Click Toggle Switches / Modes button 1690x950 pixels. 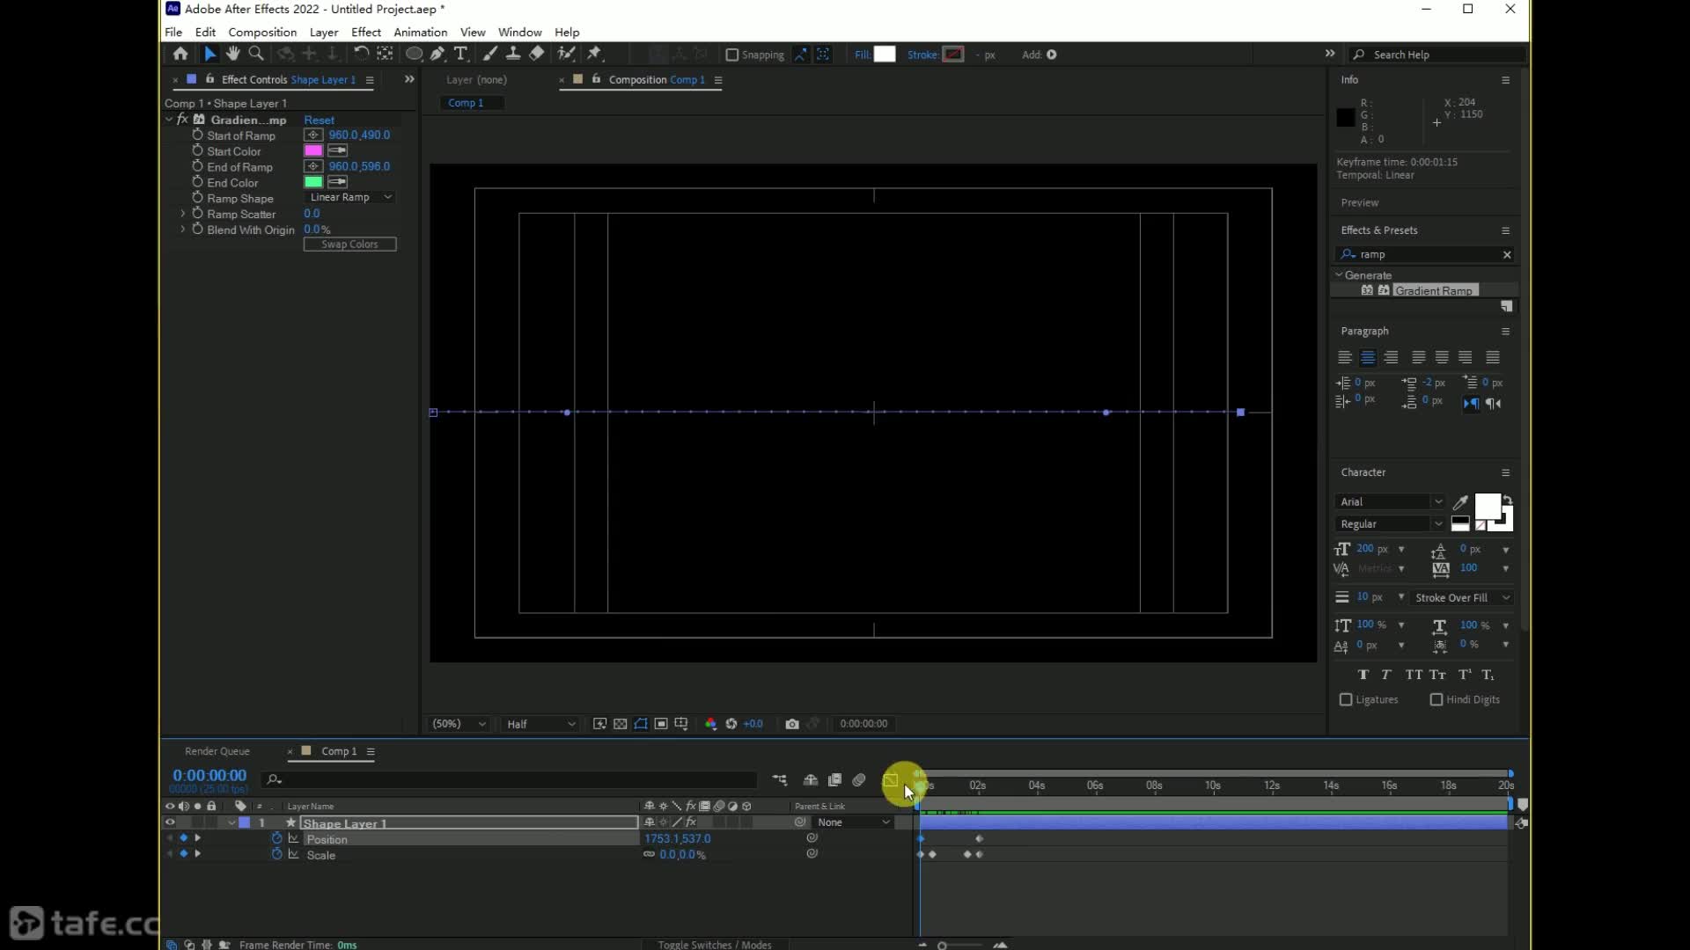(714, 945)
